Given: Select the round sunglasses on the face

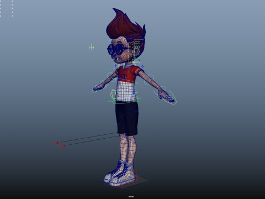Looking at the screenshot, I should click(115, 49).
